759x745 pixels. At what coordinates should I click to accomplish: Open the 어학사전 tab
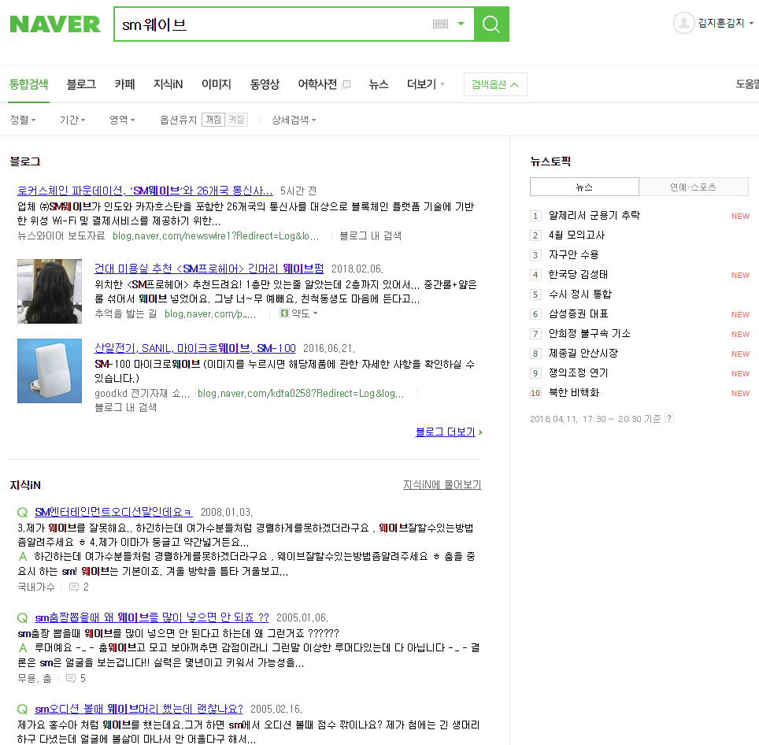point(317,84)
